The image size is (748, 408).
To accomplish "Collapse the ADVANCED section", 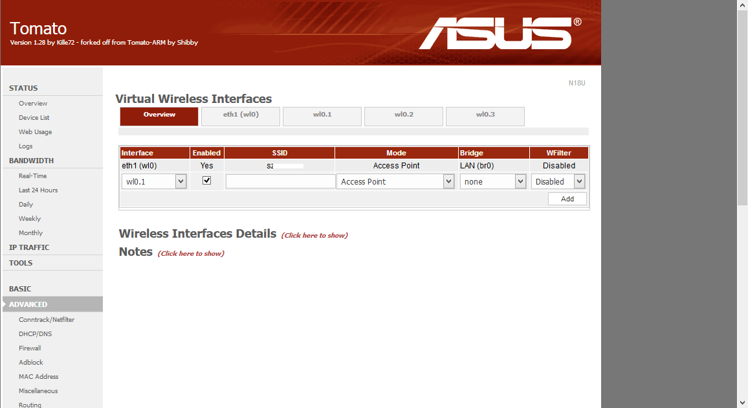I will [52, 304].
